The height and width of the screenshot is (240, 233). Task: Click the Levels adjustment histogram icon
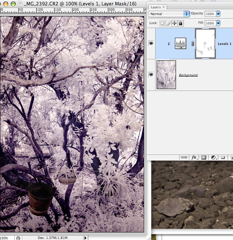[x=180, y=43]
